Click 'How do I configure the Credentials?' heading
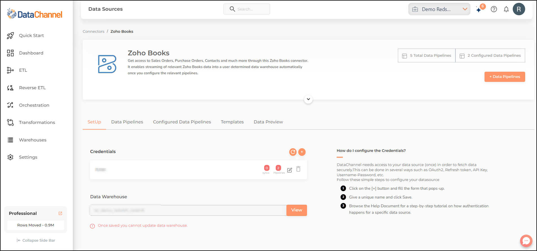This screenshot has height=251, width=537. click(x=371, y=151)
